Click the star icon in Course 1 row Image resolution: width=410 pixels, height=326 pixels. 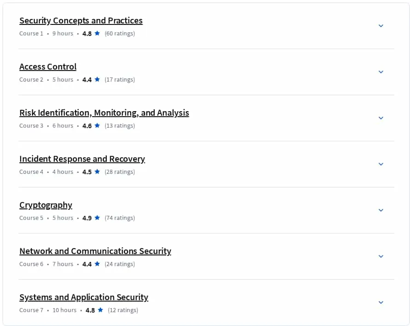[97, 33]
